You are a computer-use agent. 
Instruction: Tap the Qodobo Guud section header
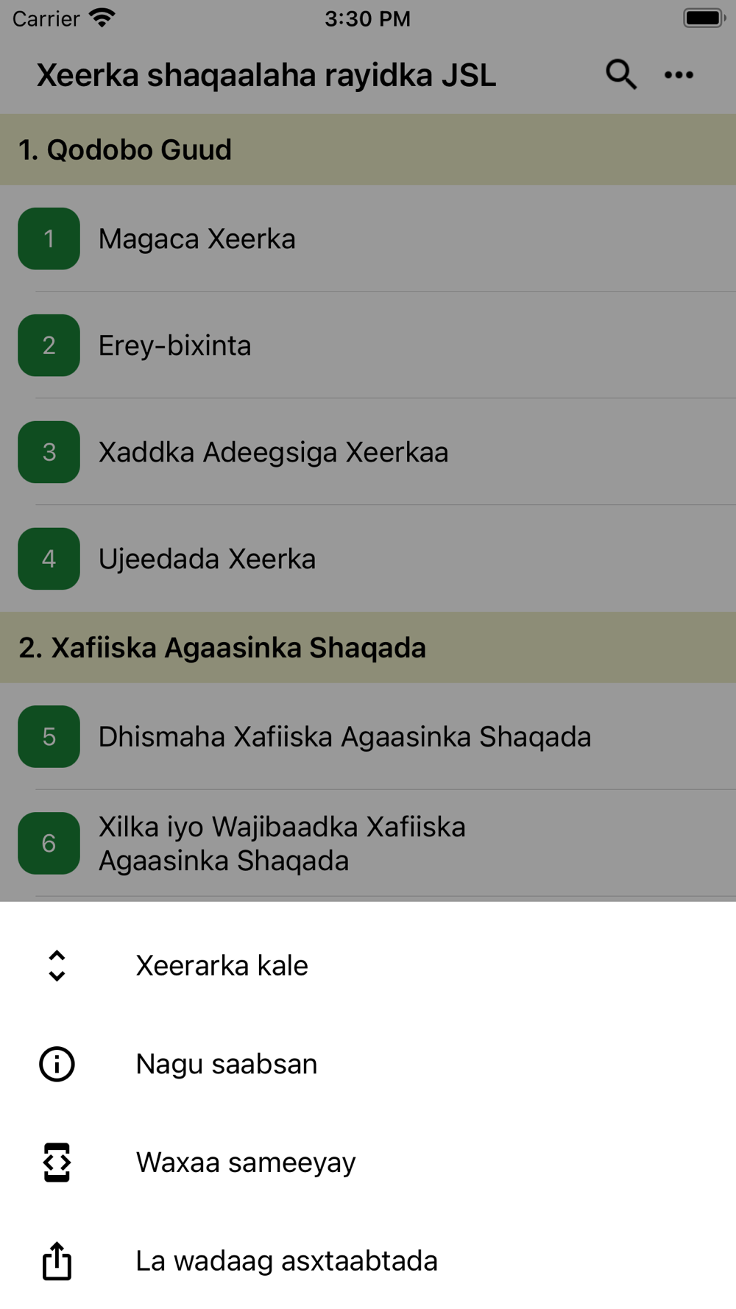125,150
